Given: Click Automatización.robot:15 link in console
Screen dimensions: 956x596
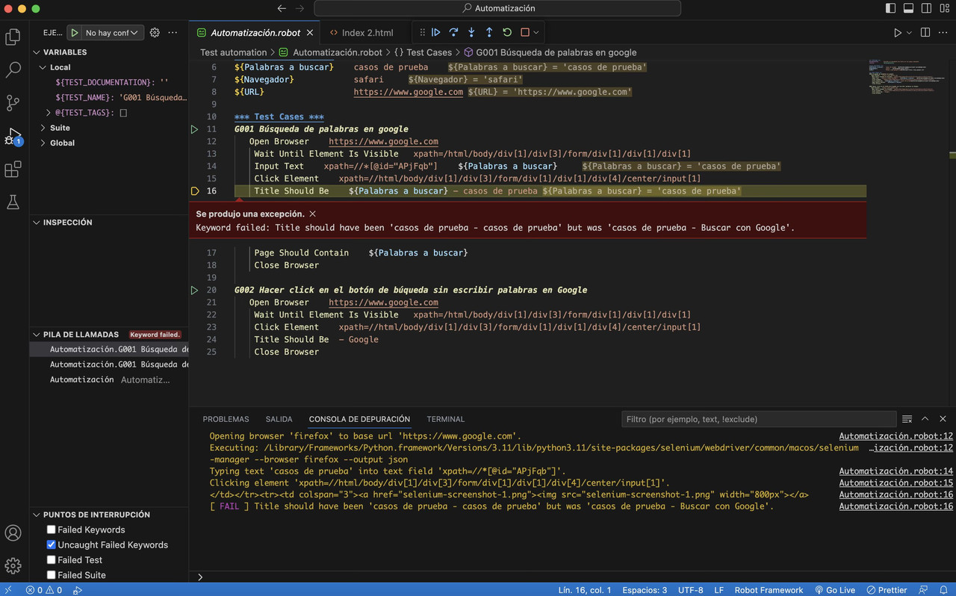Looking at the screenshot, I should [896, 483].
